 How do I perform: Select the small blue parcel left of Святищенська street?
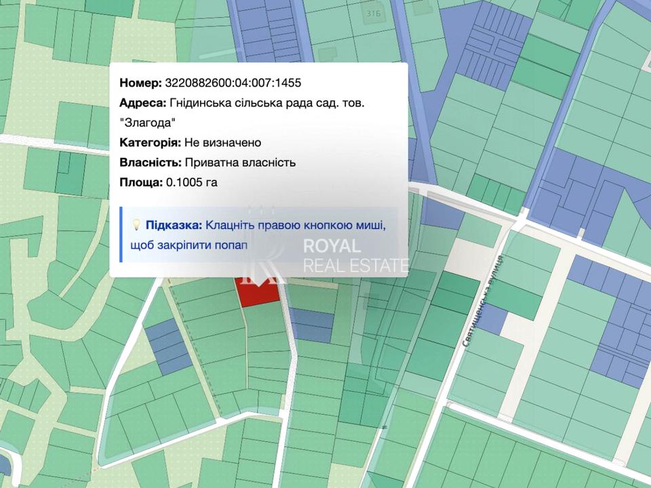493,320
